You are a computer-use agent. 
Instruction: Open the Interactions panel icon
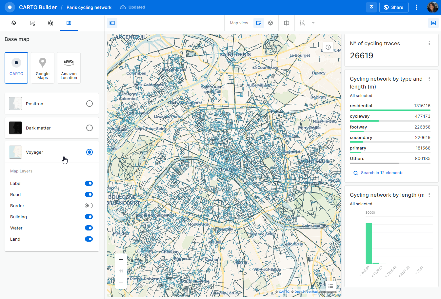tap(50, 23)
